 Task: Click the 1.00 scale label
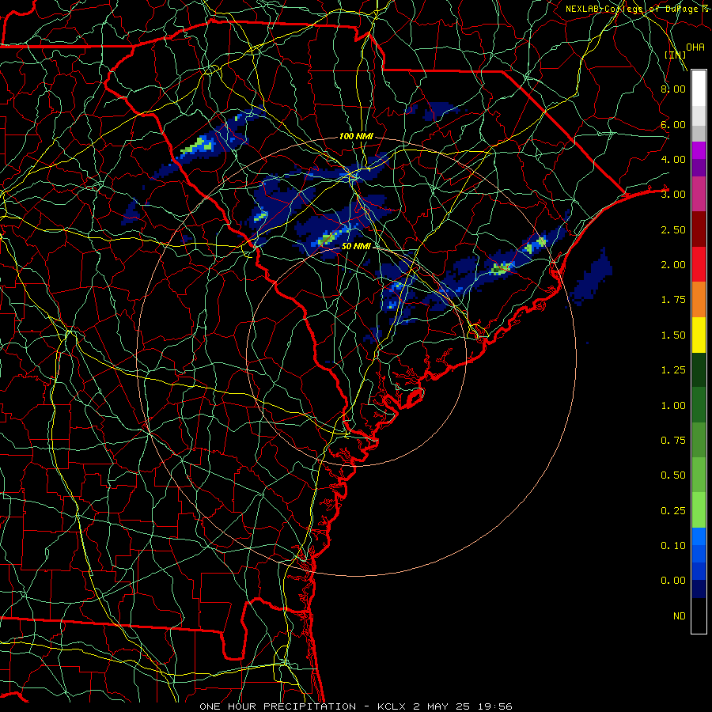coord(673,406)
